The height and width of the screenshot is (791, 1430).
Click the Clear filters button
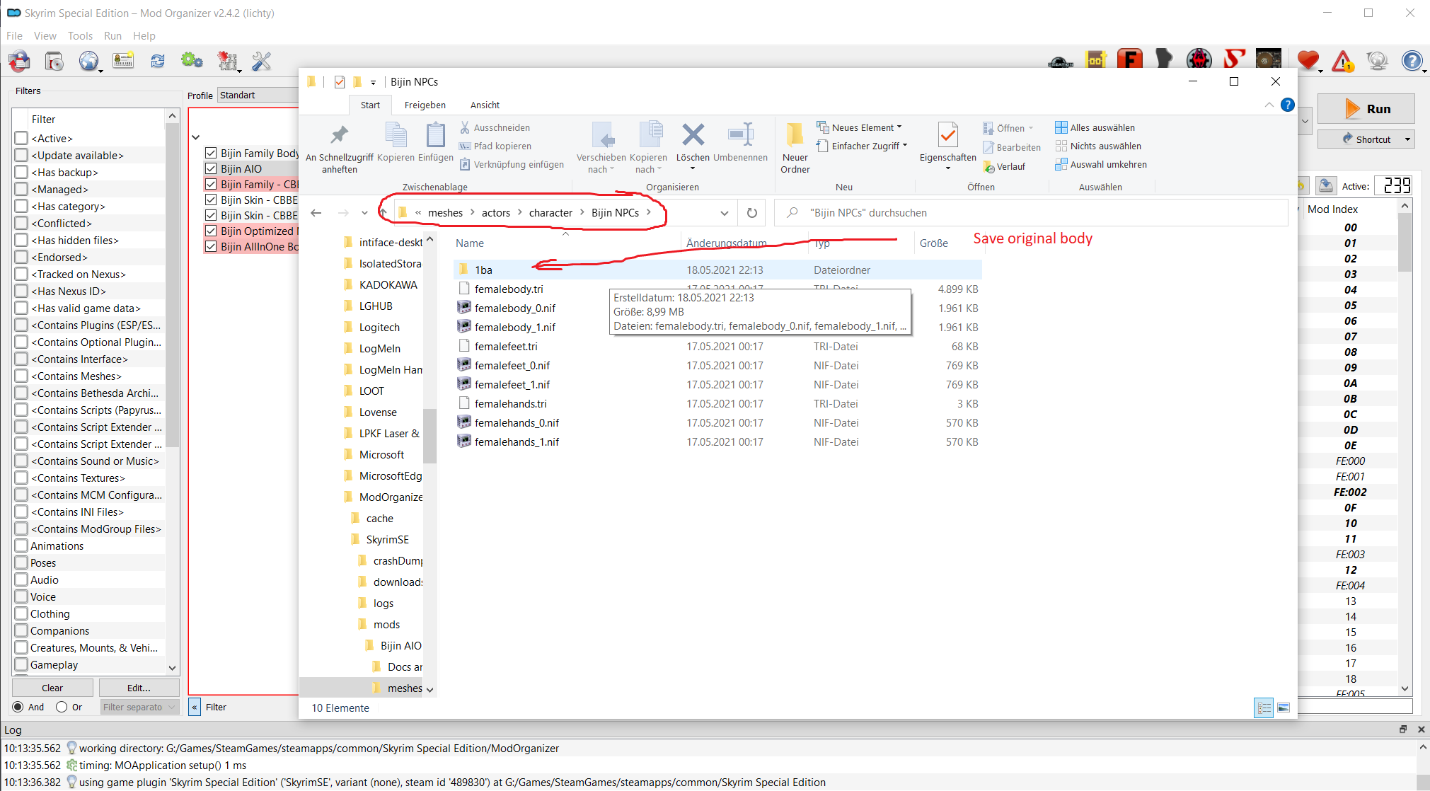point(52,688)
